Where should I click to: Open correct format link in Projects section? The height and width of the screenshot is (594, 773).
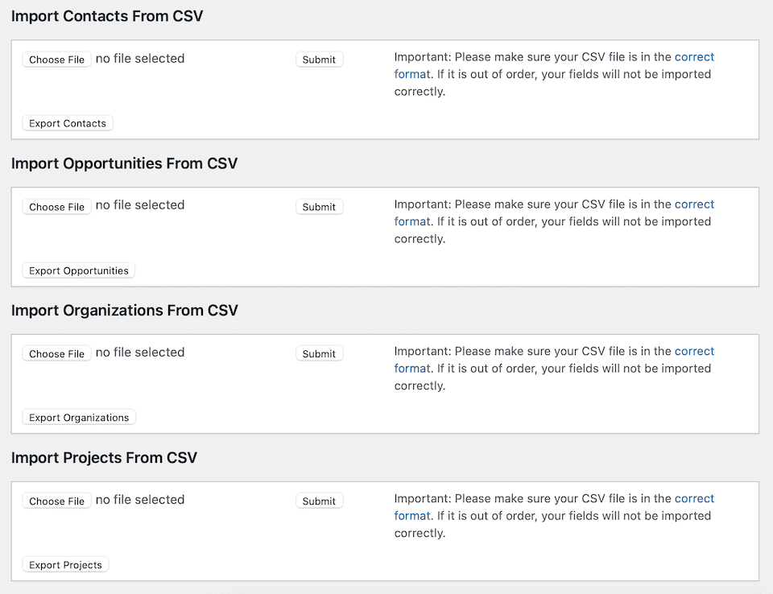coord(694,498)
